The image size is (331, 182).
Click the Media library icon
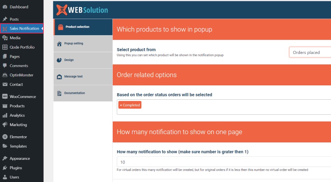pos(5,38)
